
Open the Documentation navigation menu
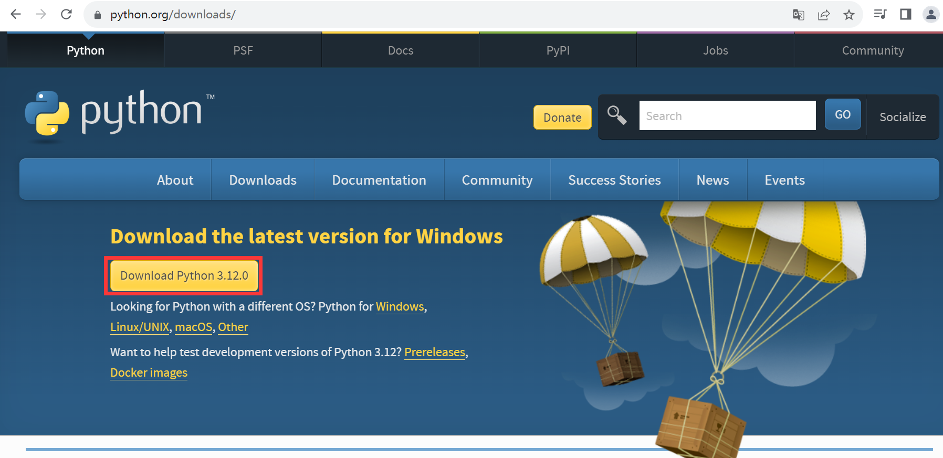[x=379, y=180]
